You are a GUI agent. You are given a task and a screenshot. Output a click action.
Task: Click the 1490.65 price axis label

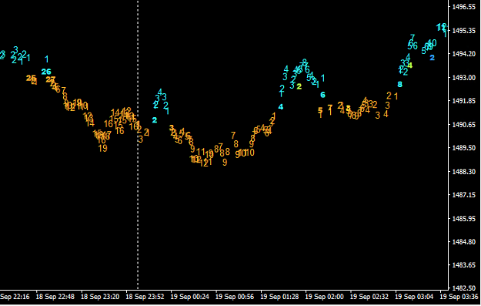[463, 124]
